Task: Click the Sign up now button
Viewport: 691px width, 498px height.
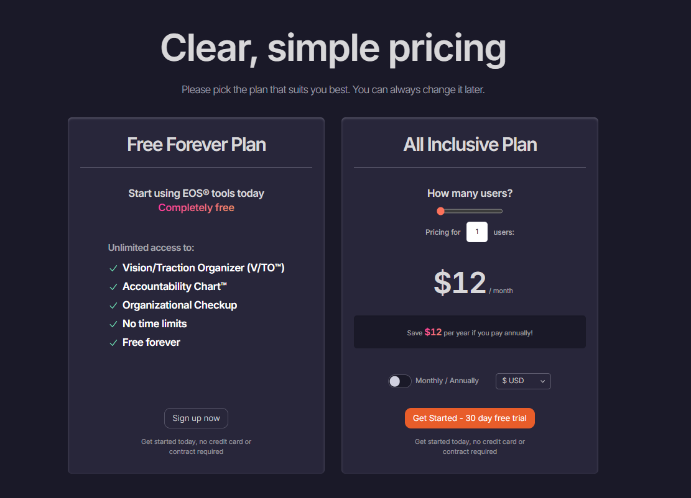Action: [x=196, y=418]
